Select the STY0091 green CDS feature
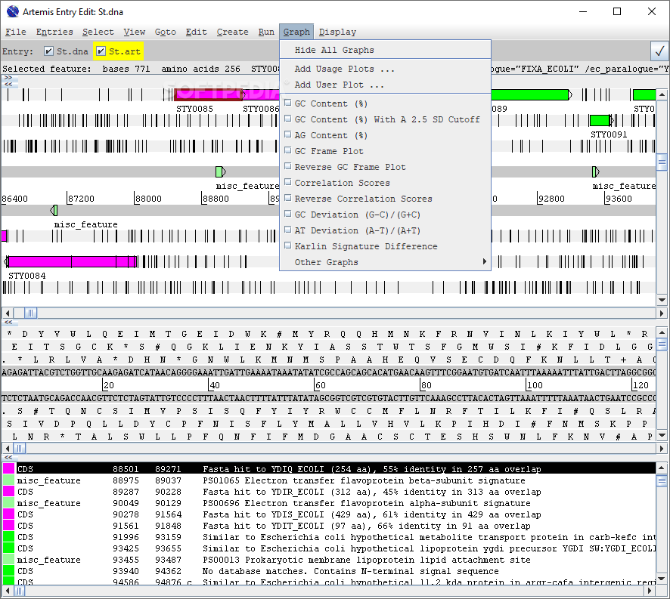This screenshot has height=599, width=670. click(x=600, y=120)
